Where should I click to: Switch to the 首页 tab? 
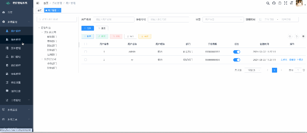[39, 10]
